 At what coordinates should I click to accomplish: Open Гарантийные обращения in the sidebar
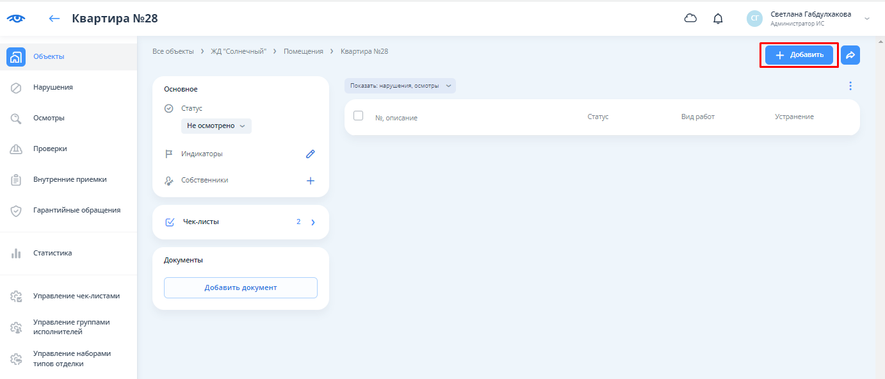[x=76, y=210]
